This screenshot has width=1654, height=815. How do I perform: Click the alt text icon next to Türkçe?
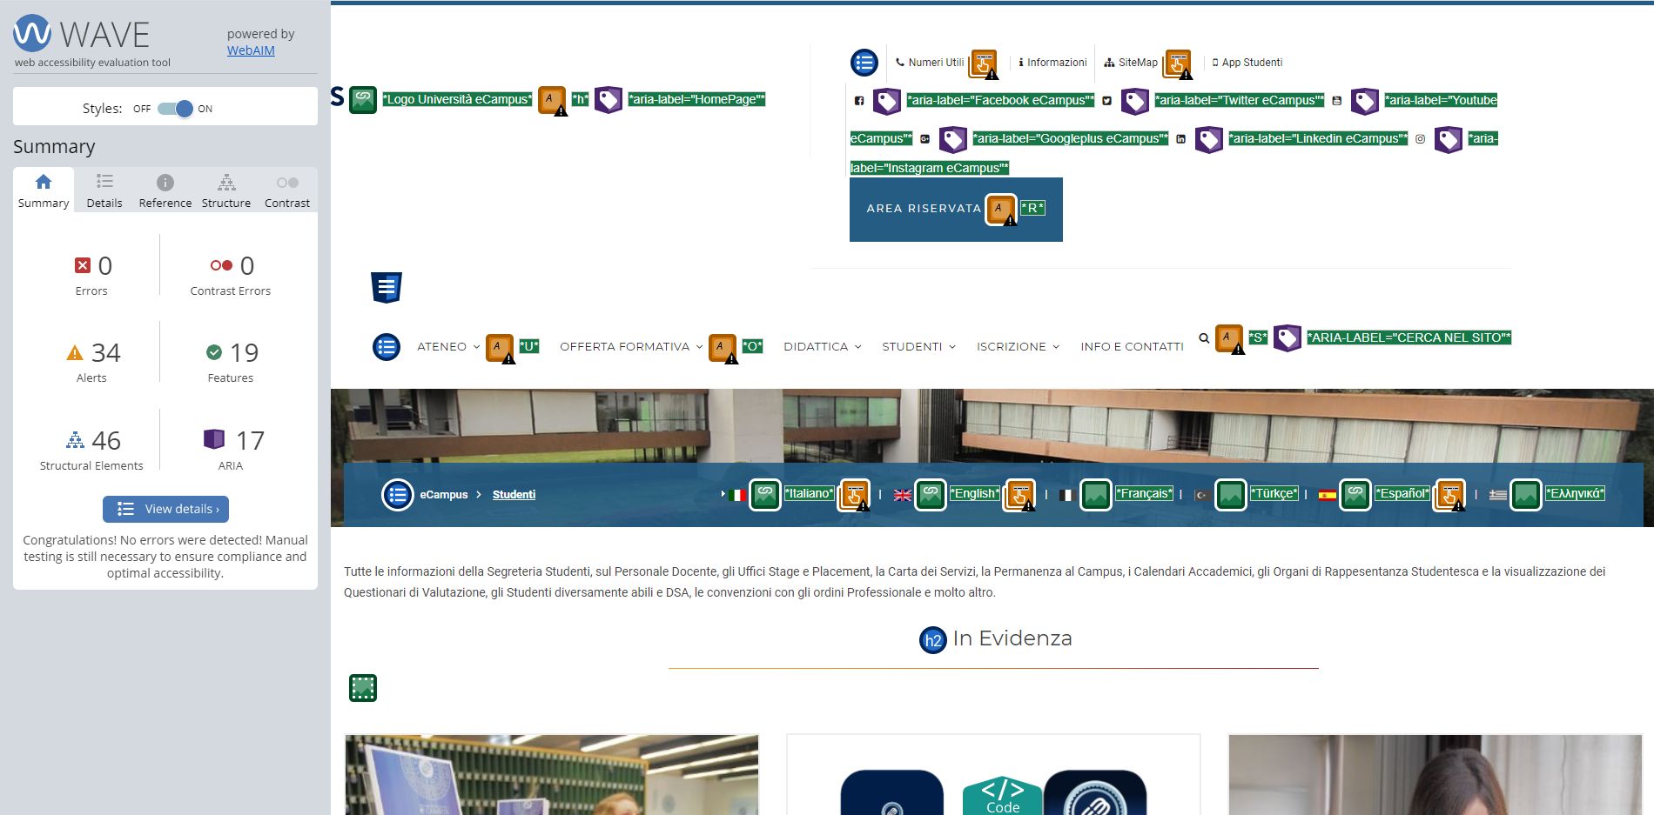[1231, 495]
